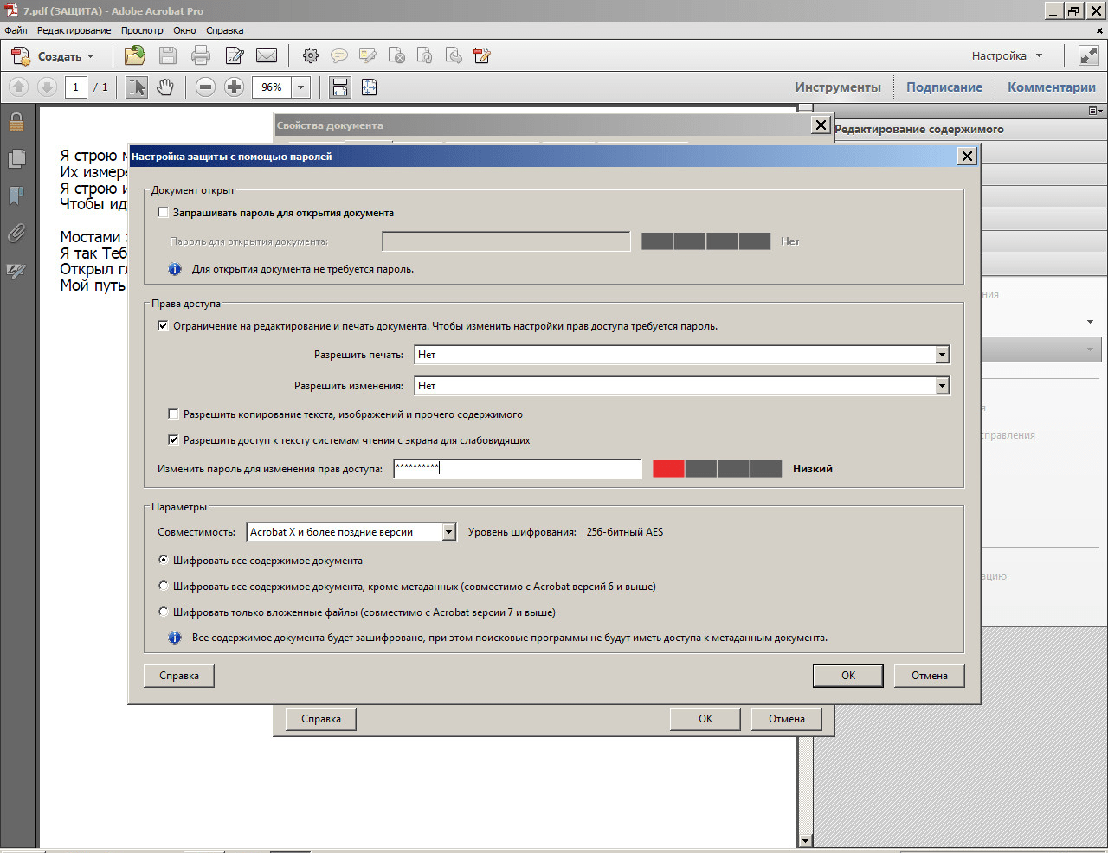Image resolution: width=1108 pixels, height=853 pixels.
Task: Open the attachments paperclip panel
Action: (16, 234)
